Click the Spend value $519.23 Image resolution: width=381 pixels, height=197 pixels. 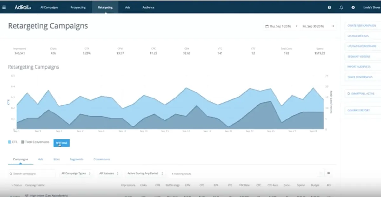point(320,53)
